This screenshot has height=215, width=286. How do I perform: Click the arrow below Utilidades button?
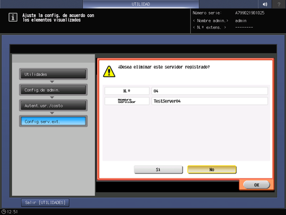[52, 81]
